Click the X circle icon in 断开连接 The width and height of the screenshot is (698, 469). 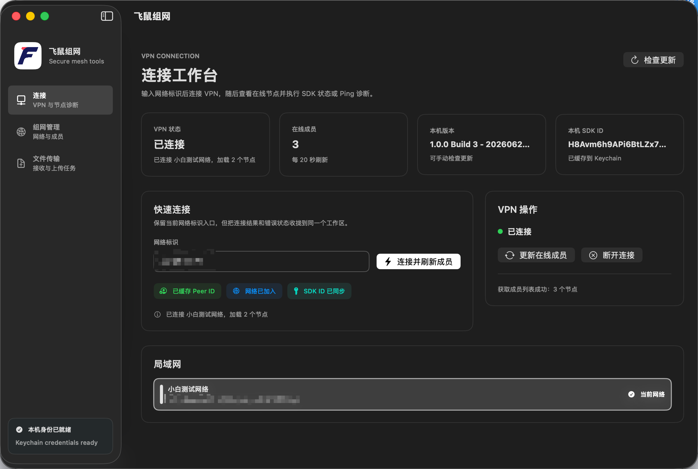[593, 255]
